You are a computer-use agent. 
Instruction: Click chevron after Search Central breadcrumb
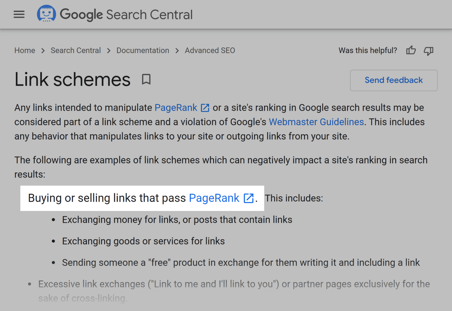coord(108,51)
